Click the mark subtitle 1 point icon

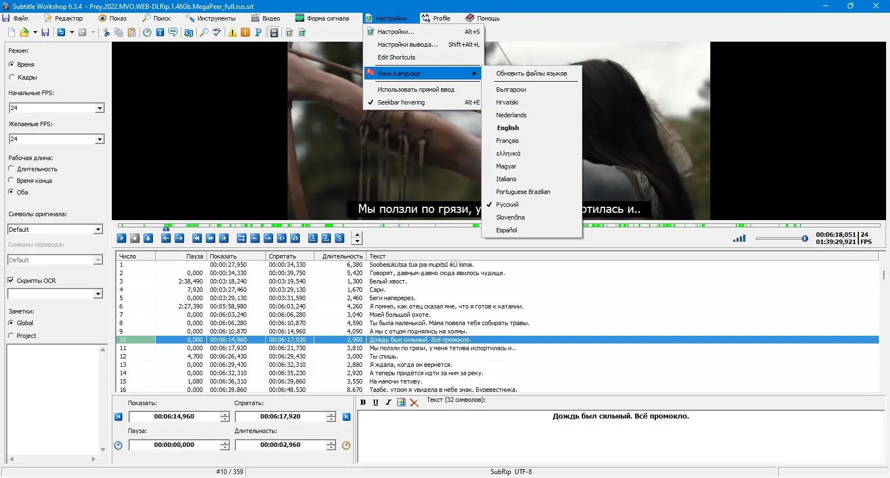pyautogui.click(x=313, y=238)
